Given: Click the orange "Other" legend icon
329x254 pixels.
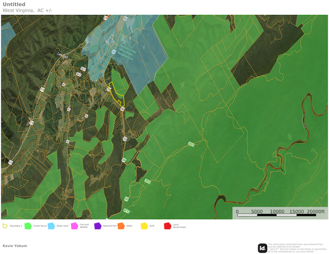Looking at the screenshot, I should point(121,226).
